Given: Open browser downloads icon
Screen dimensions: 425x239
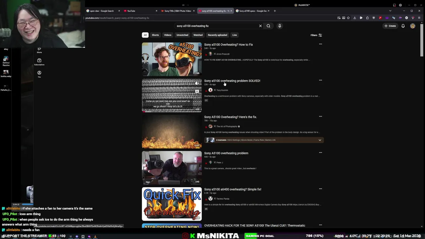Looking at the screenshot, I should [x=355, y=18].
